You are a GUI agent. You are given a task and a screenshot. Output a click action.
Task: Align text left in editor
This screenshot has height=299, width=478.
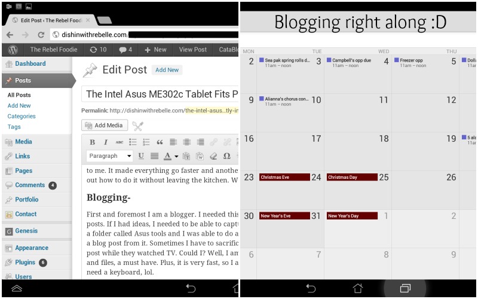173,142
